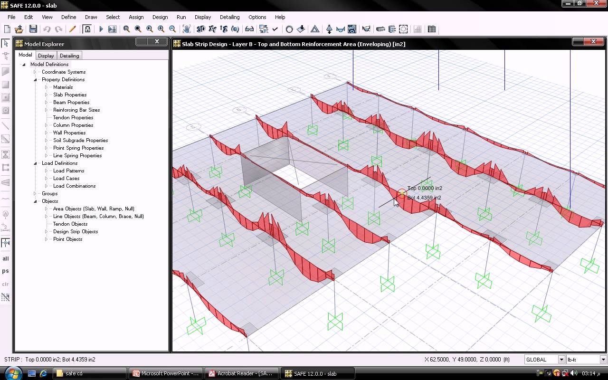Click the Show Tables icon in toolbar
Viewport: 608px width, 380px height.
coord(432,29)
